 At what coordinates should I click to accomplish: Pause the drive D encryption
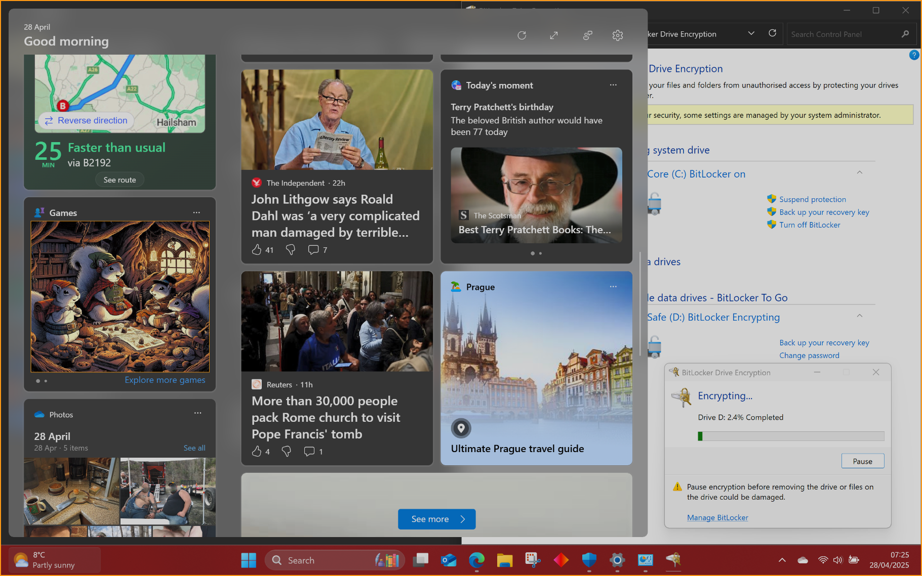[x=862, y=461]
